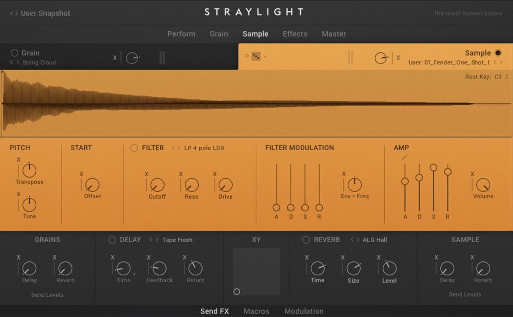Open the Macros tab at the bottom
The width and height of the screenshot is (513, 317).
pyautogui.click(x=256, y=311)
